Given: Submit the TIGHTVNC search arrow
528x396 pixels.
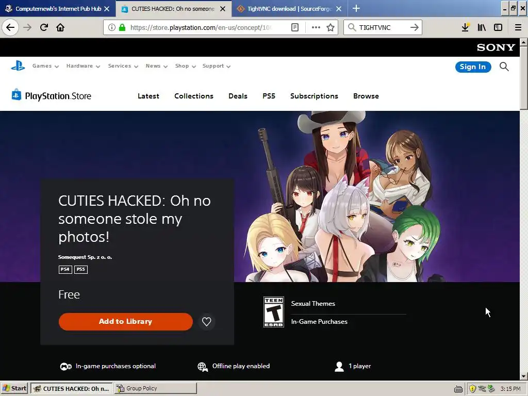Looking at the screenshot, I should coord(415,27).
